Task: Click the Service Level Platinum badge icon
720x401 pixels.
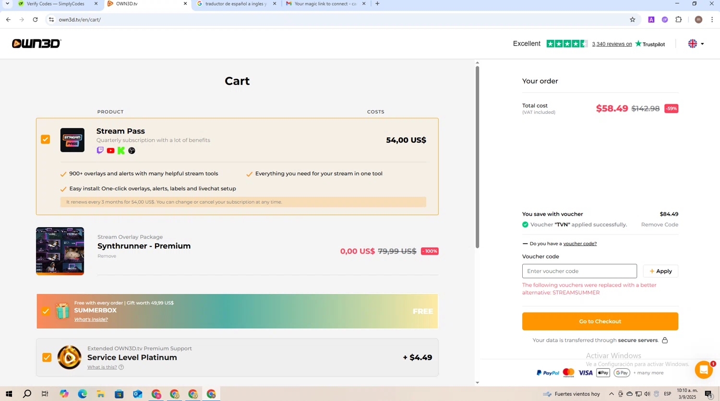Action: pyautogui.click(x=69, y=357)
